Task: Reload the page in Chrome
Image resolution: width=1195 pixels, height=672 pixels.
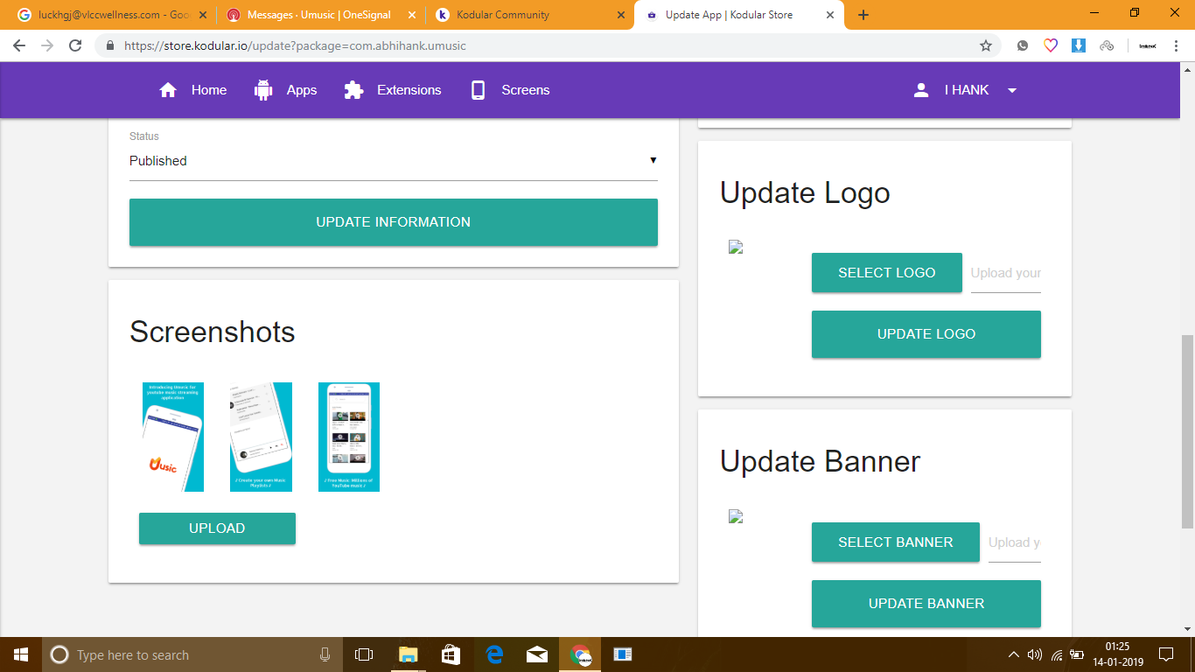Action: point(75,45)
